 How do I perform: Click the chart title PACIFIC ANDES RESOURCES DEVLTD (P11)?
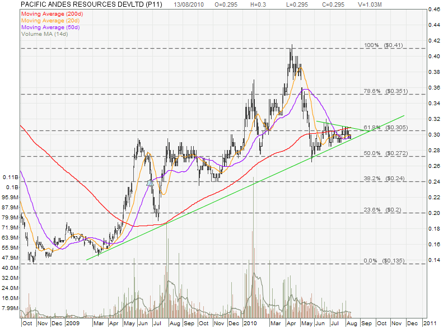point(91,4)
